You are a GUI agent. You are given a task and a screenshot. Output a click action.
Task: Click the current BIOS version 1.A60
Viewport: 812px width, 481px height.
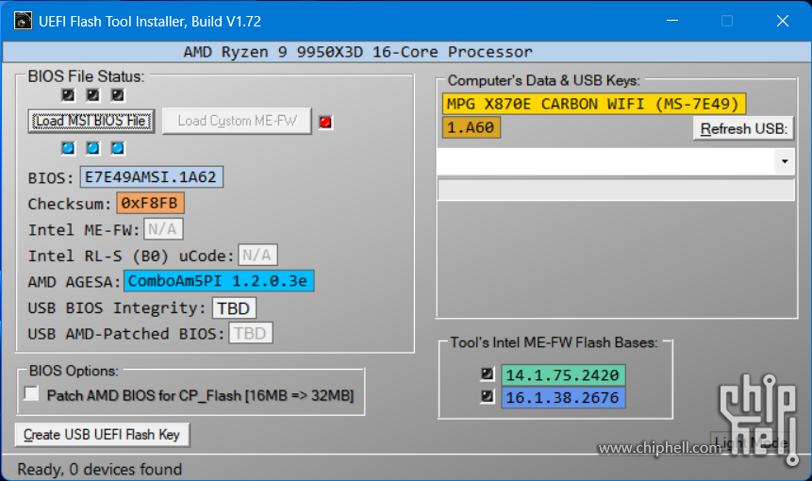coord(472,127)
